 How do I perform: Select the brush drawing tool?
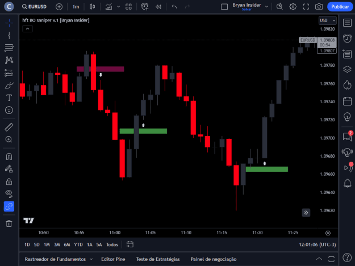[9, 86]
